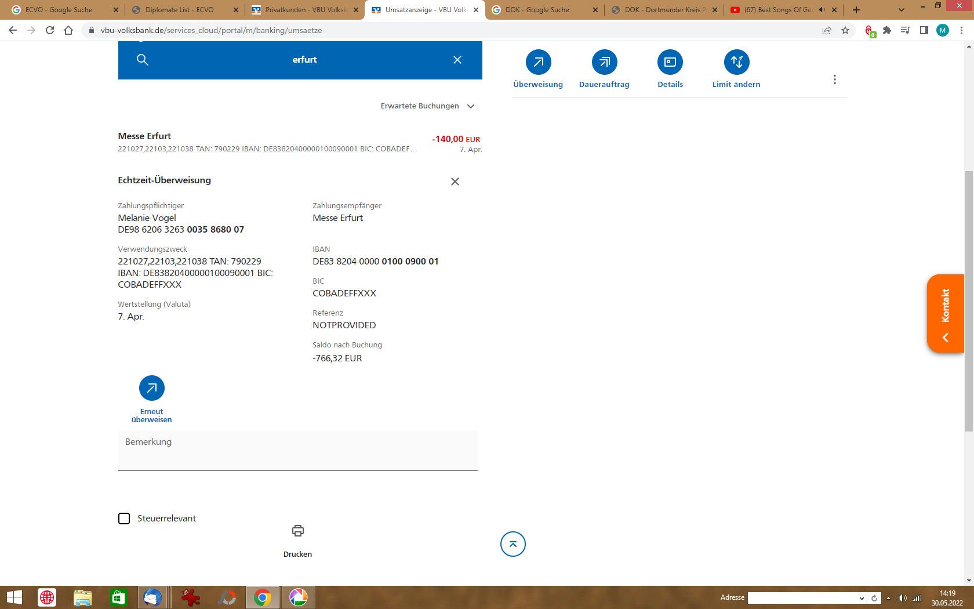Click the search magnifier icon
Viewport: 974px width, 609px height.
143,60
